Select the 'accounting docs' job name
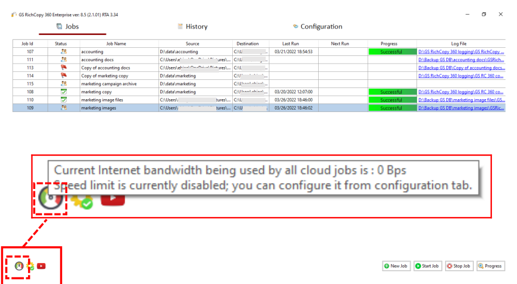The height and width of the screenshot is (284, 517). click(x=97, y=59)
